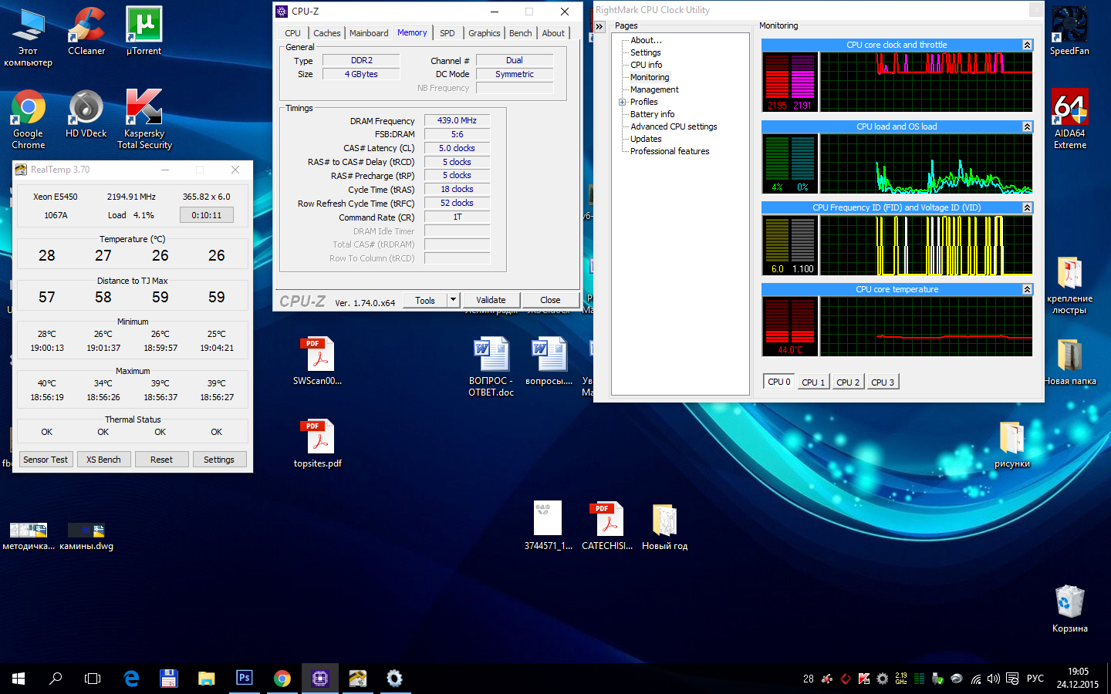1111x694 pixels.
Task: Switch monitoring to CPU 2
Action: pos(847,382)
